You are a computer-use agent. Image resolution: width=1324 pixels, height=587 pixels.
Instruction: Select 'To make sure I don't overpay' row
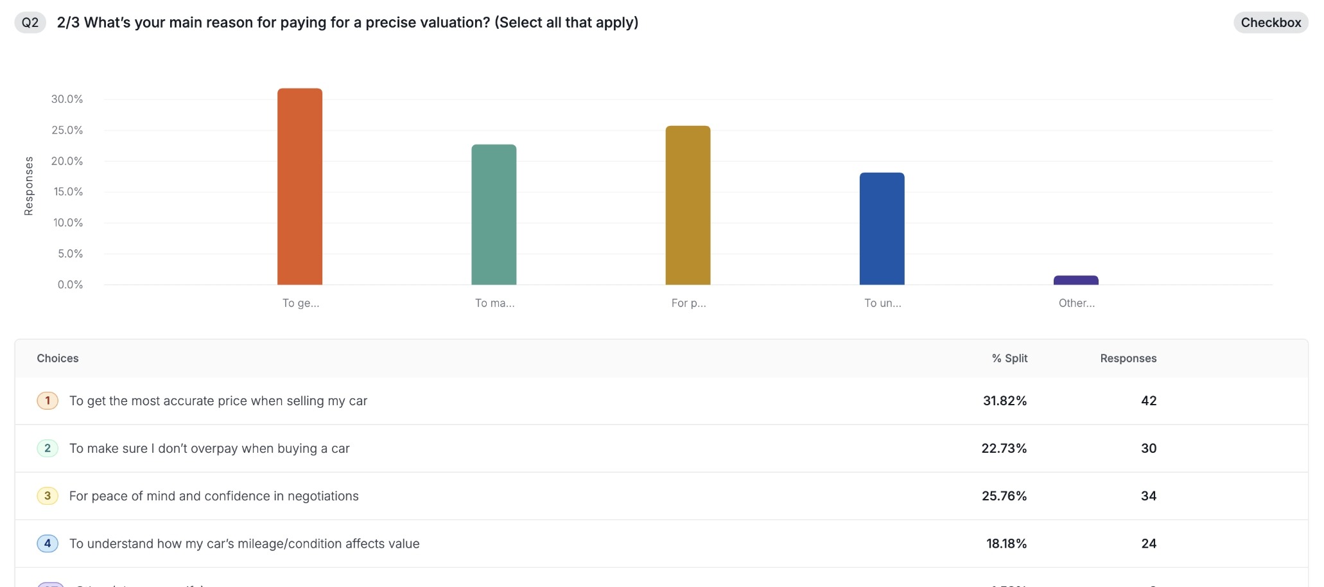pyautogui.click(x=209, y=448)
